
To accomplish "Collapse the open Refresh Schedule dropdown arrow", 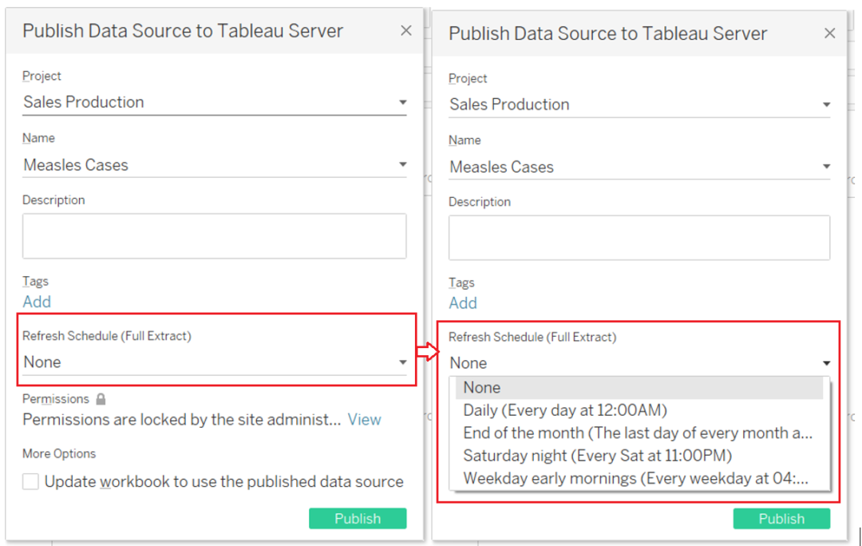I will click(x=827, y=363).
